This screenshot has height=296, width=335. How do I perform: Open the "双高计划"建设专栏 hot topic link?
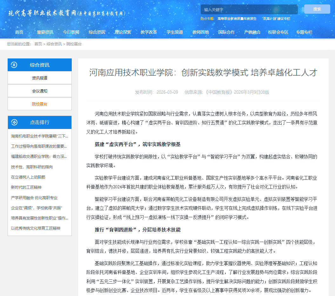tap(276, 19)
